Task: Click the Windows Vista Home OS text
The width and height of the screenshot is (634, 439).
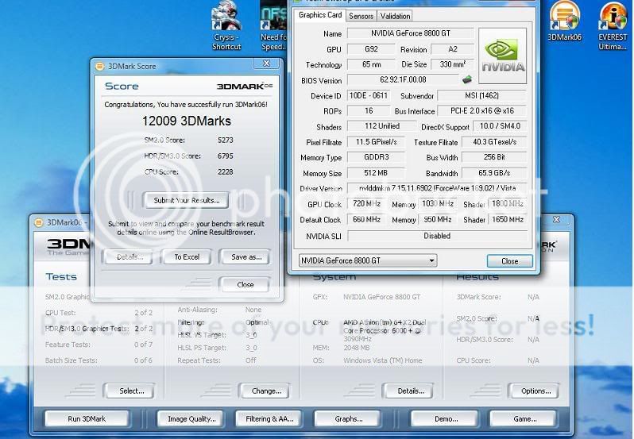Action: 382,360
